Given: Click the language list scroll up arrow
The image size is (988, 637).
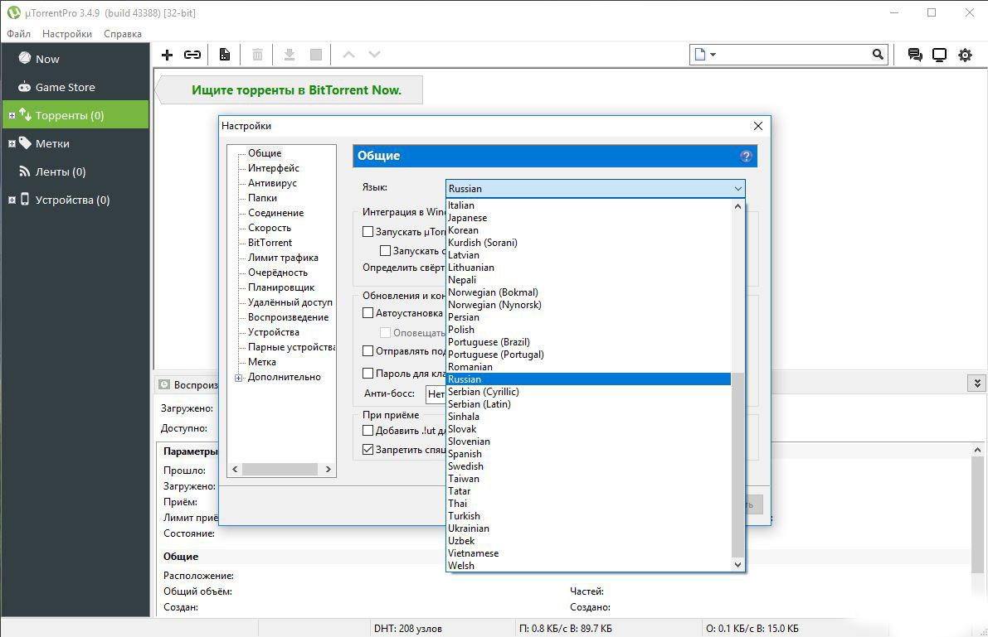Looking at the screenshot, I should (x=737, y=205).
